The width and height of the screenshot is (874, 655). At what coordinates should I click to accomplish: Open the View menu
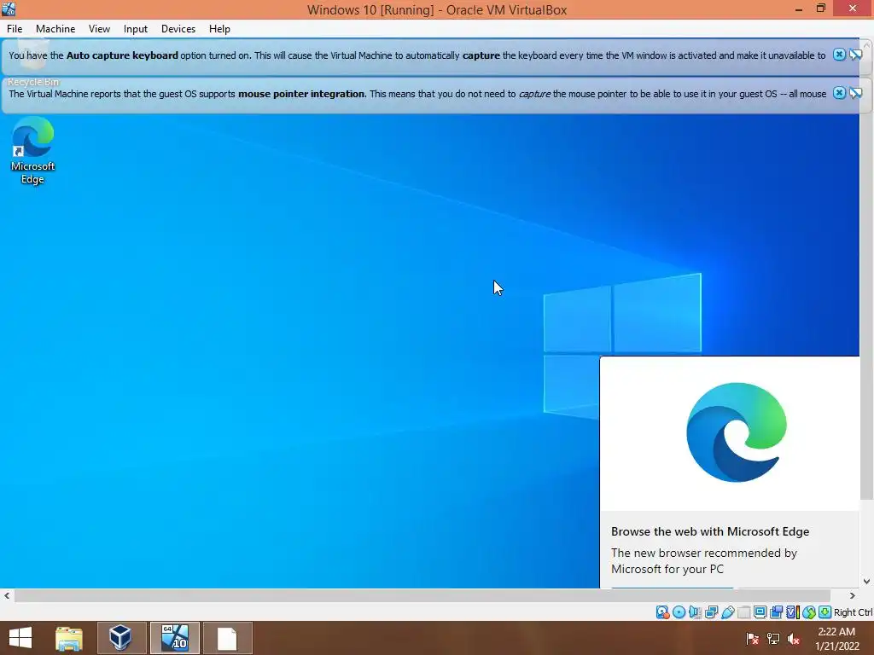(x=99, y=29)
